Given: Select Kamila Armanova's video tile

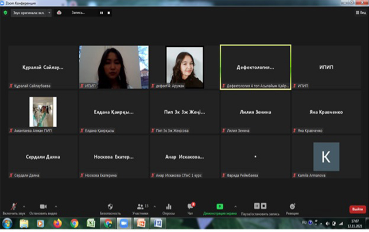Looking at the screenshot, I should click(326, 157).
